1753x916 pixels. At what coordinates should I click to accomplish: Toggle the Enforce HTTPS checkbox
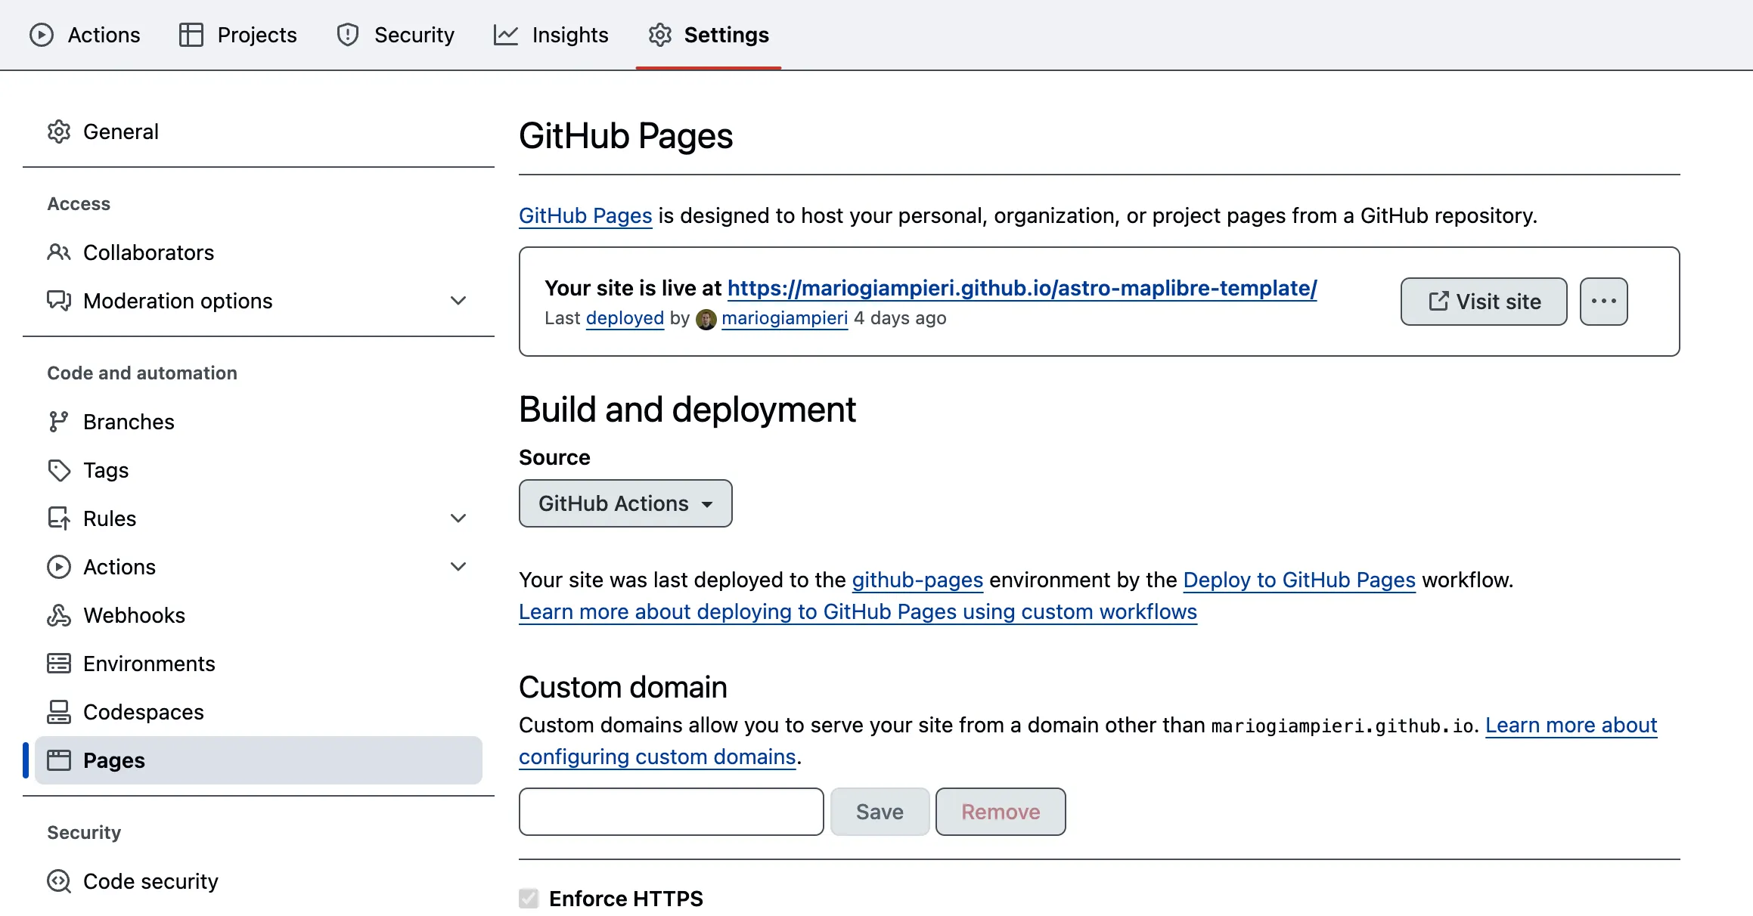coord(528,899)
